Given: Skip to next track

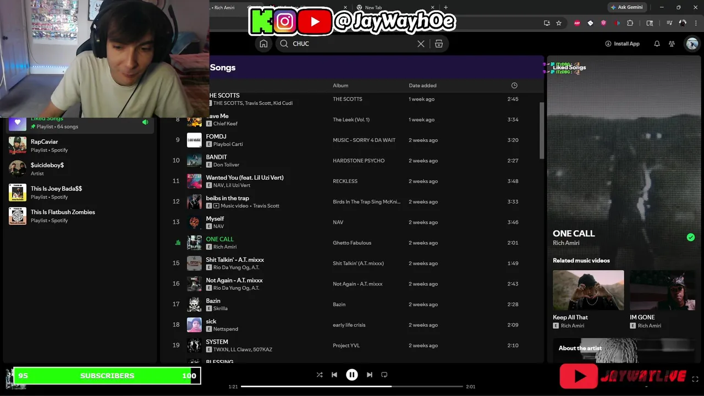Looking at the screenshot, I should pos(370,375).
